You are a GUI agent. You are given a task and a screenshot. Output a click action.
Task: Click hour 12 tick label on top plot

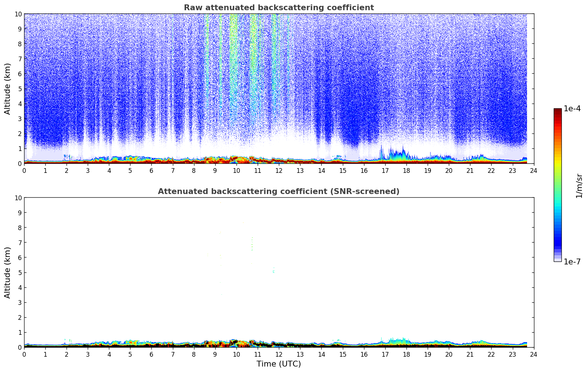[279, 171]
